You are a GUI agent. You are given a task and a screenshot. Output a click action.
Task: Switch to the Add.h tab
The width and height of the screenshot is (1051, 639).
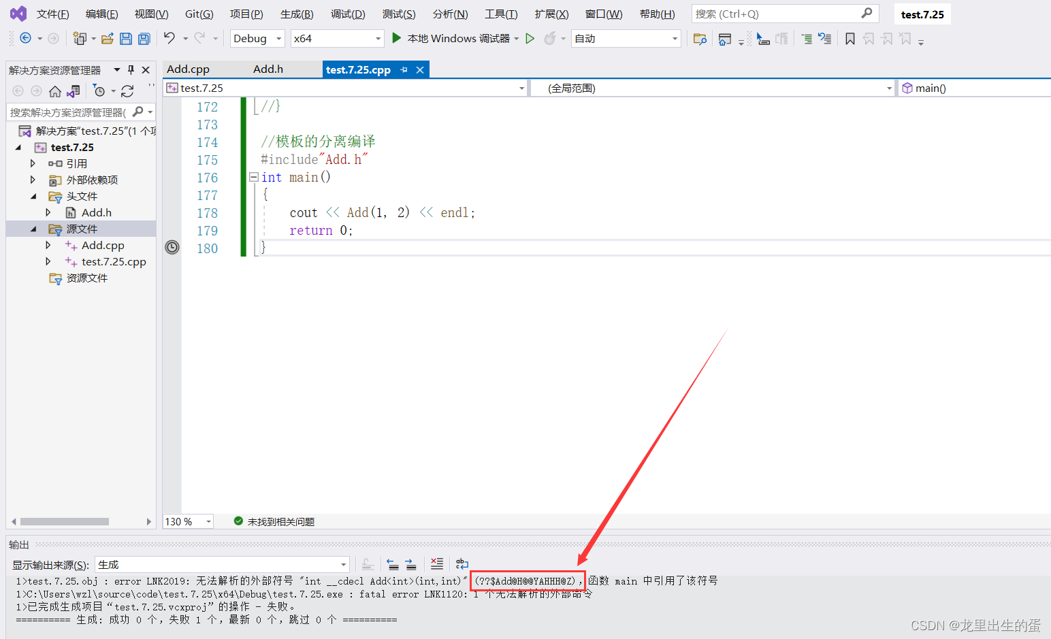(x=268, y=69)
